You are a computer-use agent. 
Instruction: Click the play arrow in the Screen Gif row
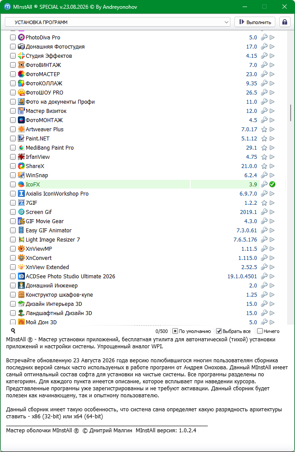click(272, 212)
